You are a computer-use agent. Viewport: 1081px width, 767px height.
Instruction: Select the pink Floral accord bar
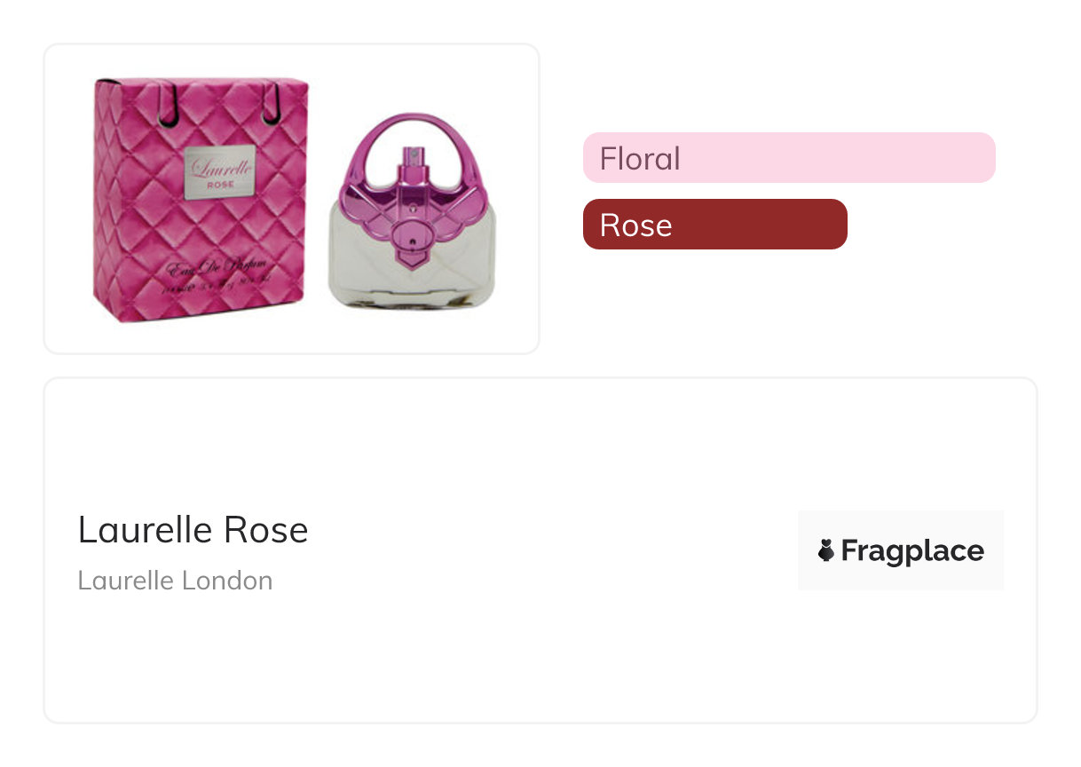click(789, 158)
